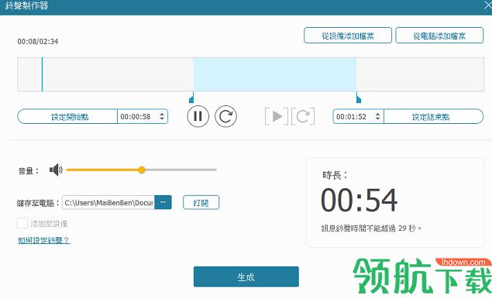Click the volume slider handle
492x299 pixels.
click(142, 170)
